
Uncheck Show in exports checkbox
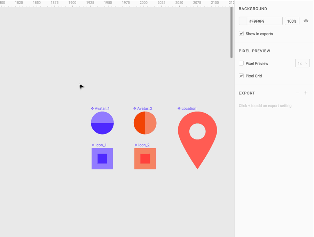241,33
